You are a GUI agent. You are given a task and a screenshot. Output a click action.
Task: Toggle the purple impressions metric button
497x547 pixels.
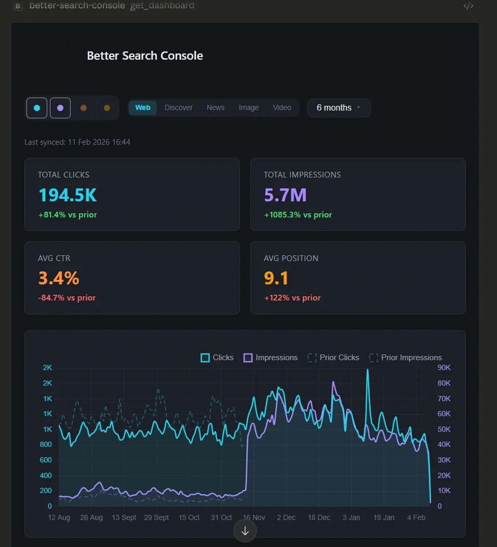[x=60, y=108]
